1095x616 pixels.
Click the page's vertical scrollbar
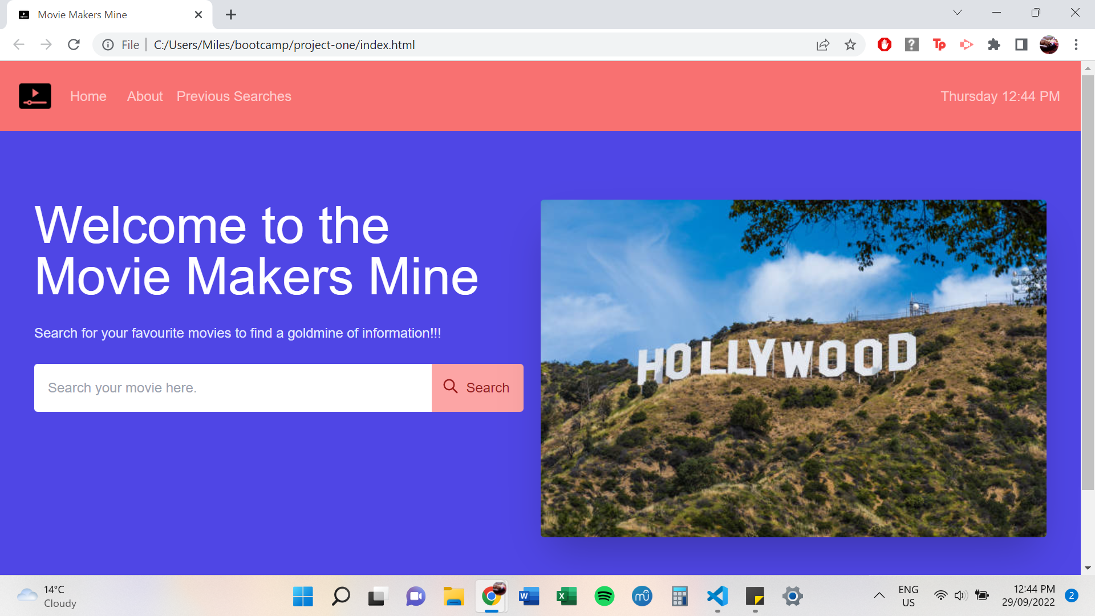click(x=1088, y=285)
